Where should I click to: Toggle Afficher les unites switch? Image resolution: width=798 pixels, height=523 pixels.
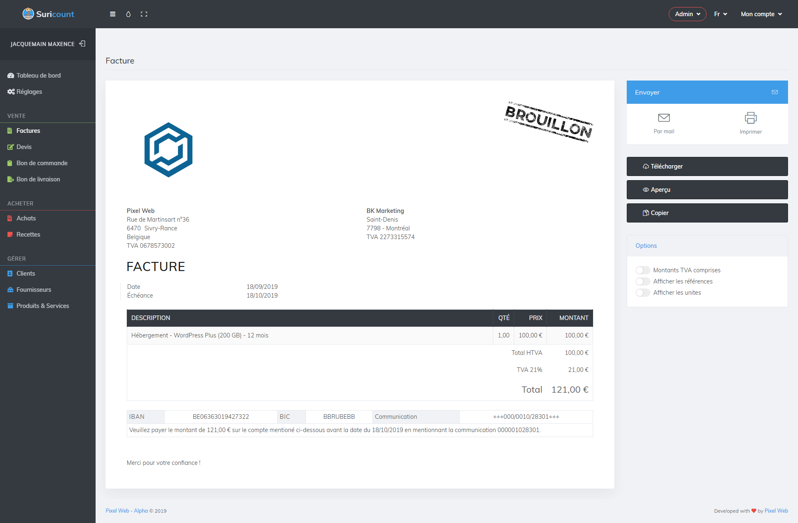click(643, 293)
